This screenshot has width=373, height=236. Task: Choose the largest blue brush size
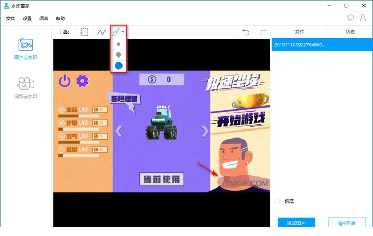click(x=118, y=66)
